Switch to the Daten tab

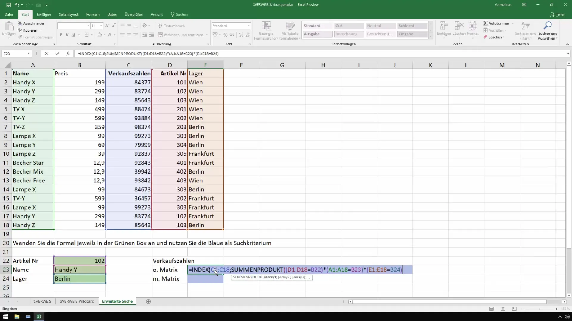pos(112,14)
